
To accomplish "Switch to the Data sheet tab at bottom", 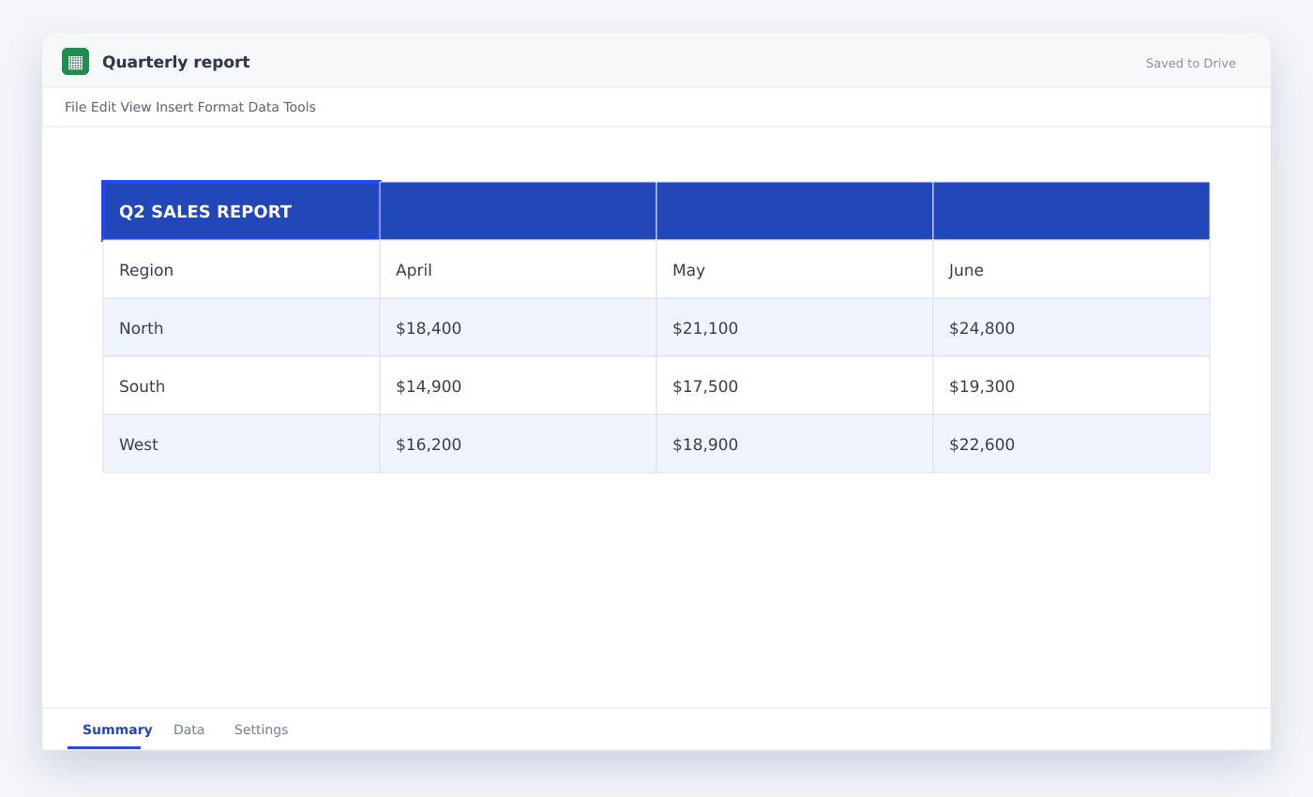I will 189,729.
